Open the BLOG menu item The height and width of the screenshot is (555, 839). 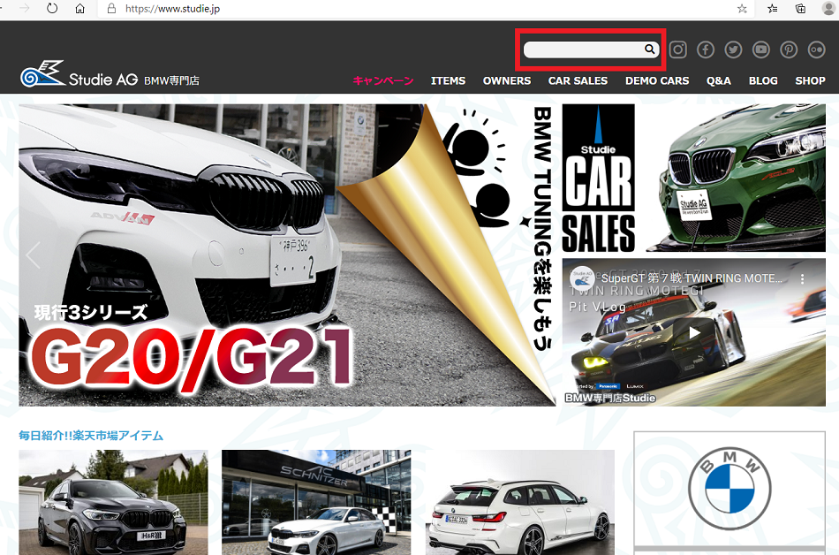tap(763, 80)
